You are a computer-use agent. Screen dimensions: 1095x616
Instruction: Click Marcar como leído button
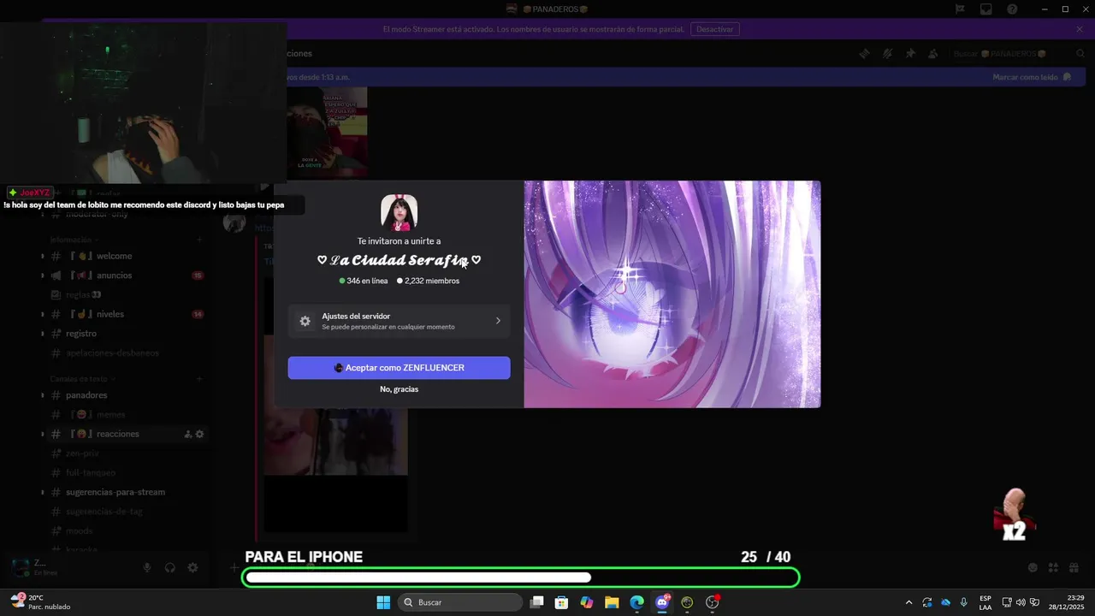[1031, 77]
